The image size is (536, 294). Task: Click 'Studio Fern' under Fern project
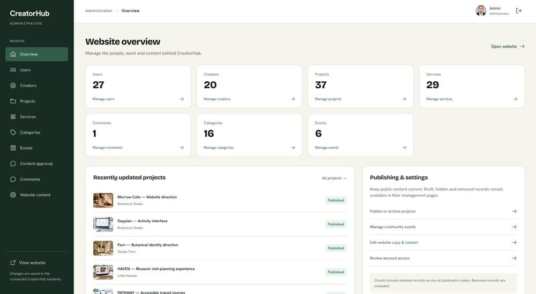[126, 252]
